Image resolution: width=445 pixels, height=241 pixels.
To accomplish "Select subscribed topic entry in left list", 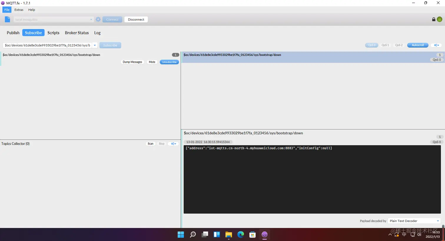I will 90,58.
